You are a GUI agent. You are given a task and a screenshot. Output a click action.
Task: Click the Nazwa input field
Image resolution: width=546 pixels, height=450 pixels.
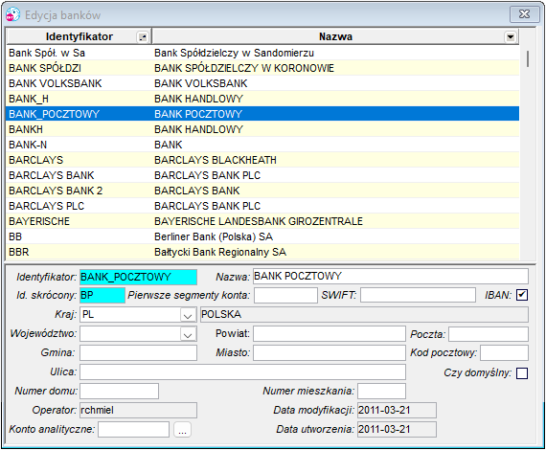pos(391,277)
